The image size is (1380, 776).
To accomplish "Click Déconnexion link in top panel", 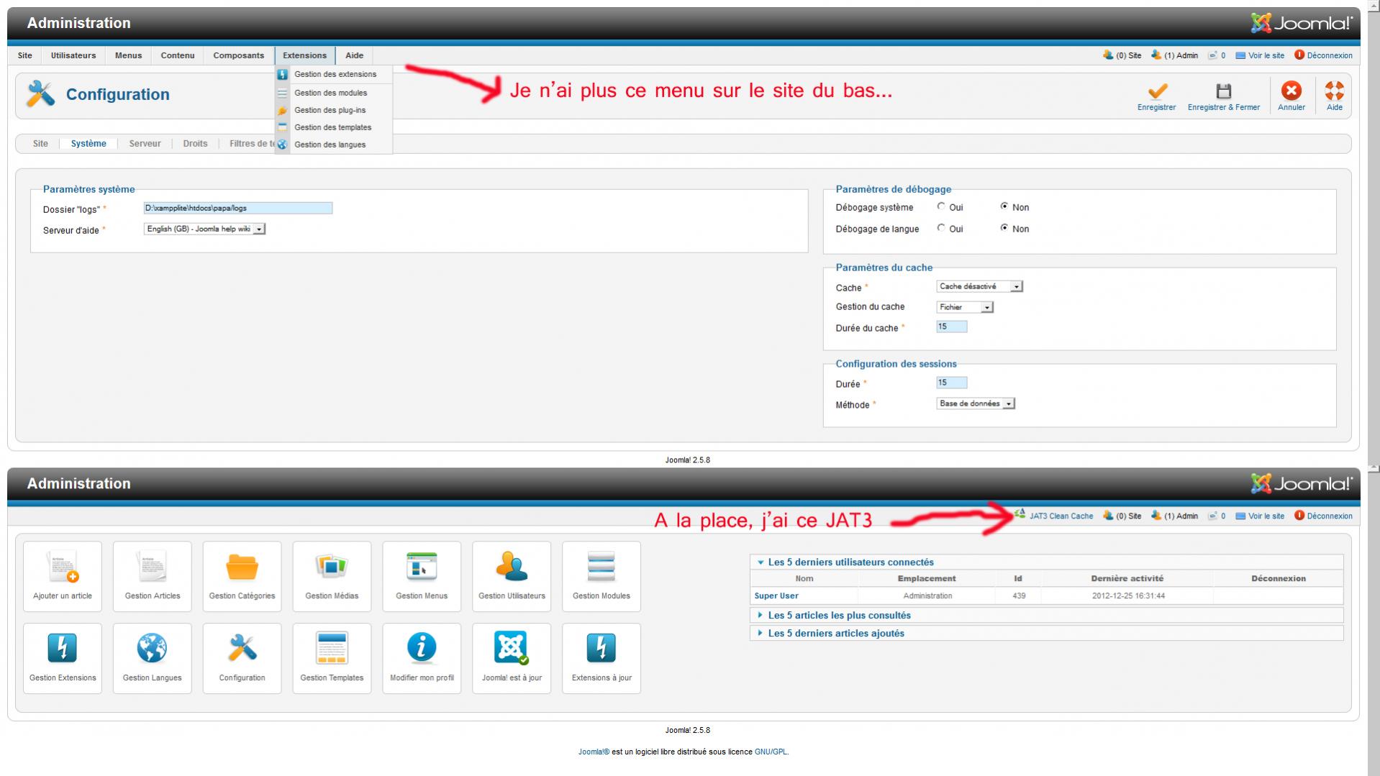I will [x=1323, y=55].
